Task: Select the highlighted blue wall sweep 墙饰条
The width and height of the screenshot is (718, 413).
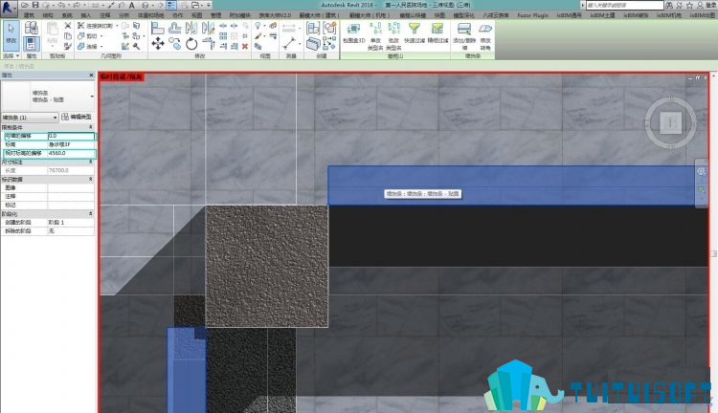Action: pos(510,185)
